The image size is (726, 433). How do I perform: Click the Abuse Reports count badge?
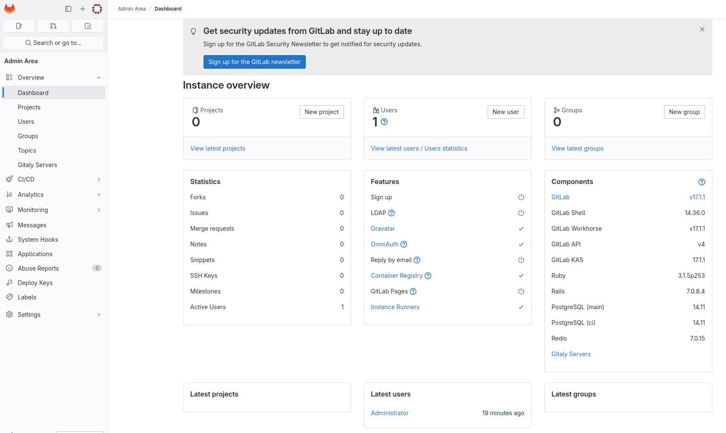[97, 268]
